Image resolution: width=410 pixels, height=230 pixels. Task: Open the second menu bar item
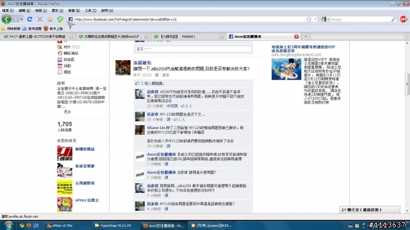24,11
